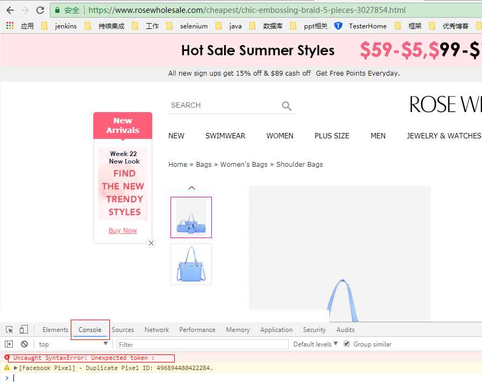482x384 pixels.
Task: Open the MEN menu category
Action: pos(378,136)
